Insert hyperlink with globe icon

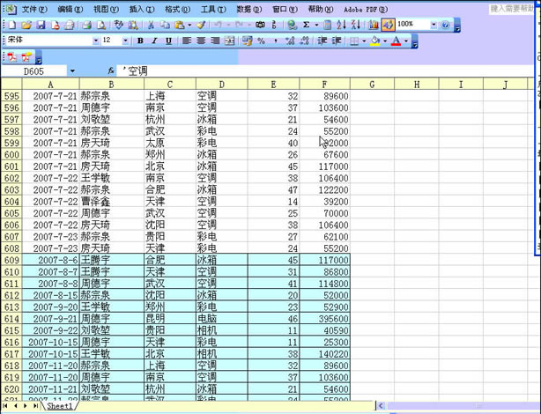[x=292, y=25]
